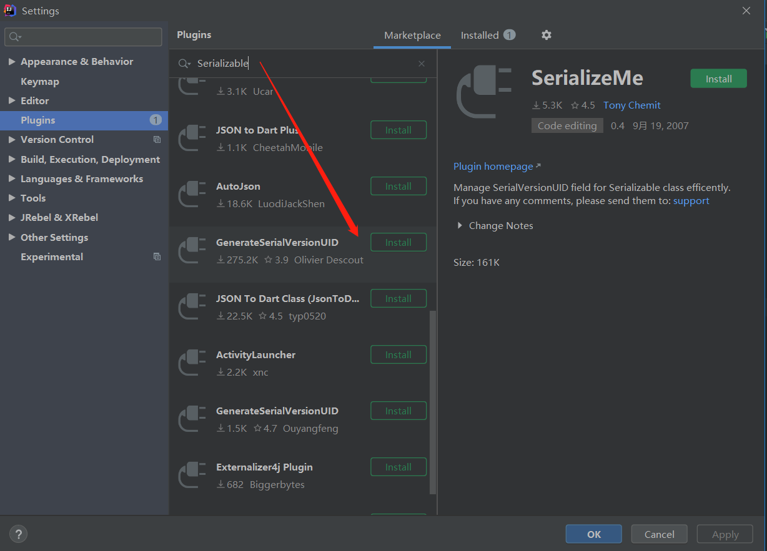Expand the Version Control node

[12, 140]
